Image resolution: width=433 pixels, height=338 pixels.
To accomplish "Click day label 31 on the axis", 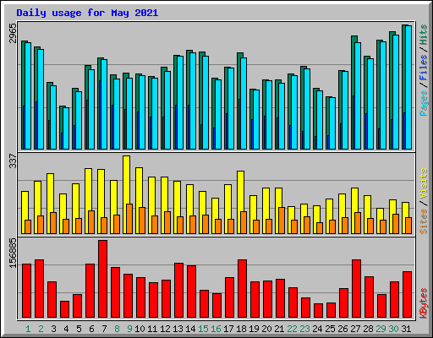I will click(406, 329).
